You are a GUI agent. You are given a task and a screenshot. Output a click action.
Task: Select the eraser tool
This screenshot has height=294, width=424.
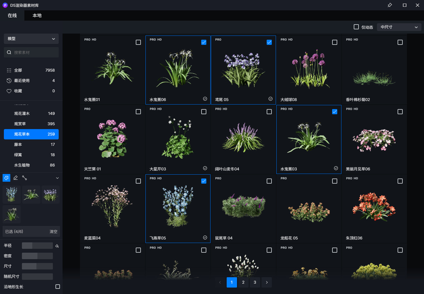pos(15,178)
